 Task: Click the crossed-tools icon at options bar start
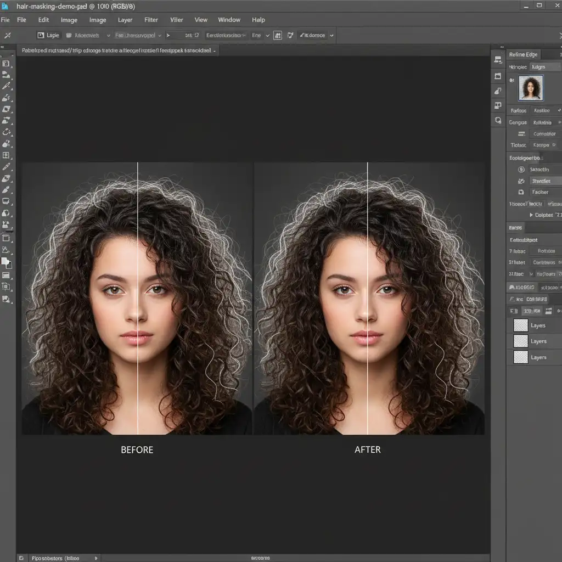(x=7, y=35)
